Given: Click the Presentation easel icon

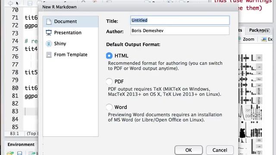Looking at the screenshot, I should [49, 33].
